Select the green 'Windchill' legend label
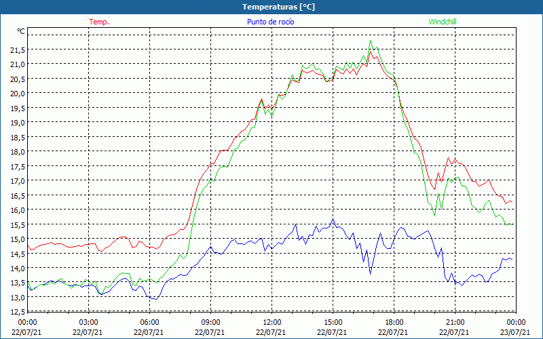The image size is (543, 339). (x=443, y=22)
